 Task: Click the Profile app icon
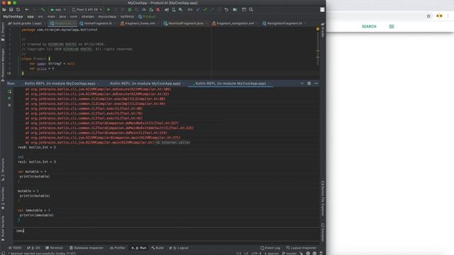click(x=144, y=9)
